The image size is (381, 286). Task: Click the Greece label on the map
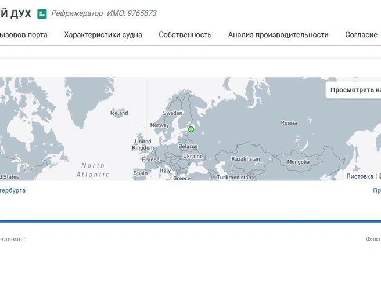point(182,178)
